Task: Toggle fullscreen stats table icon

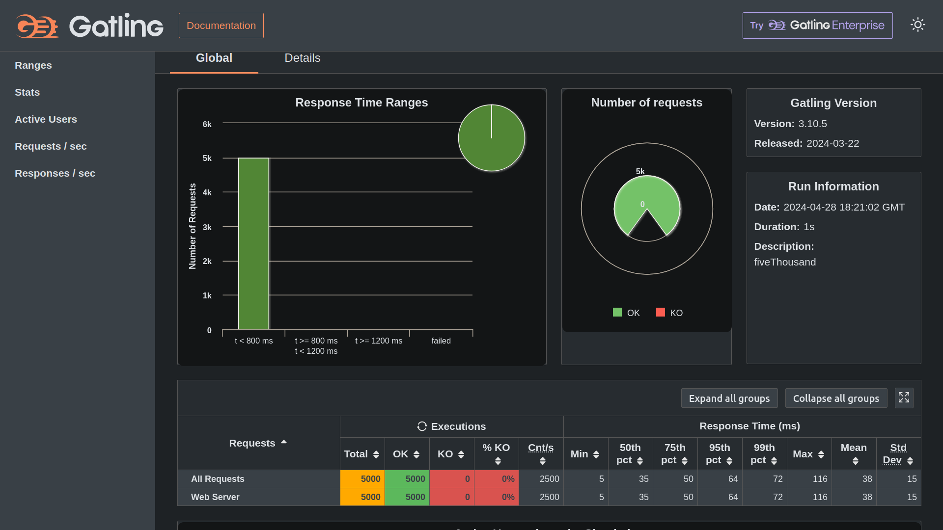Action: click(904, 398)
